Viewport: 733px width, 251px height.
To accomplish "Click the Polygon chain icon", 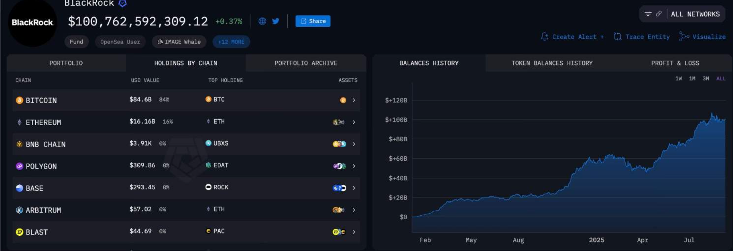I will click(19, 166).
